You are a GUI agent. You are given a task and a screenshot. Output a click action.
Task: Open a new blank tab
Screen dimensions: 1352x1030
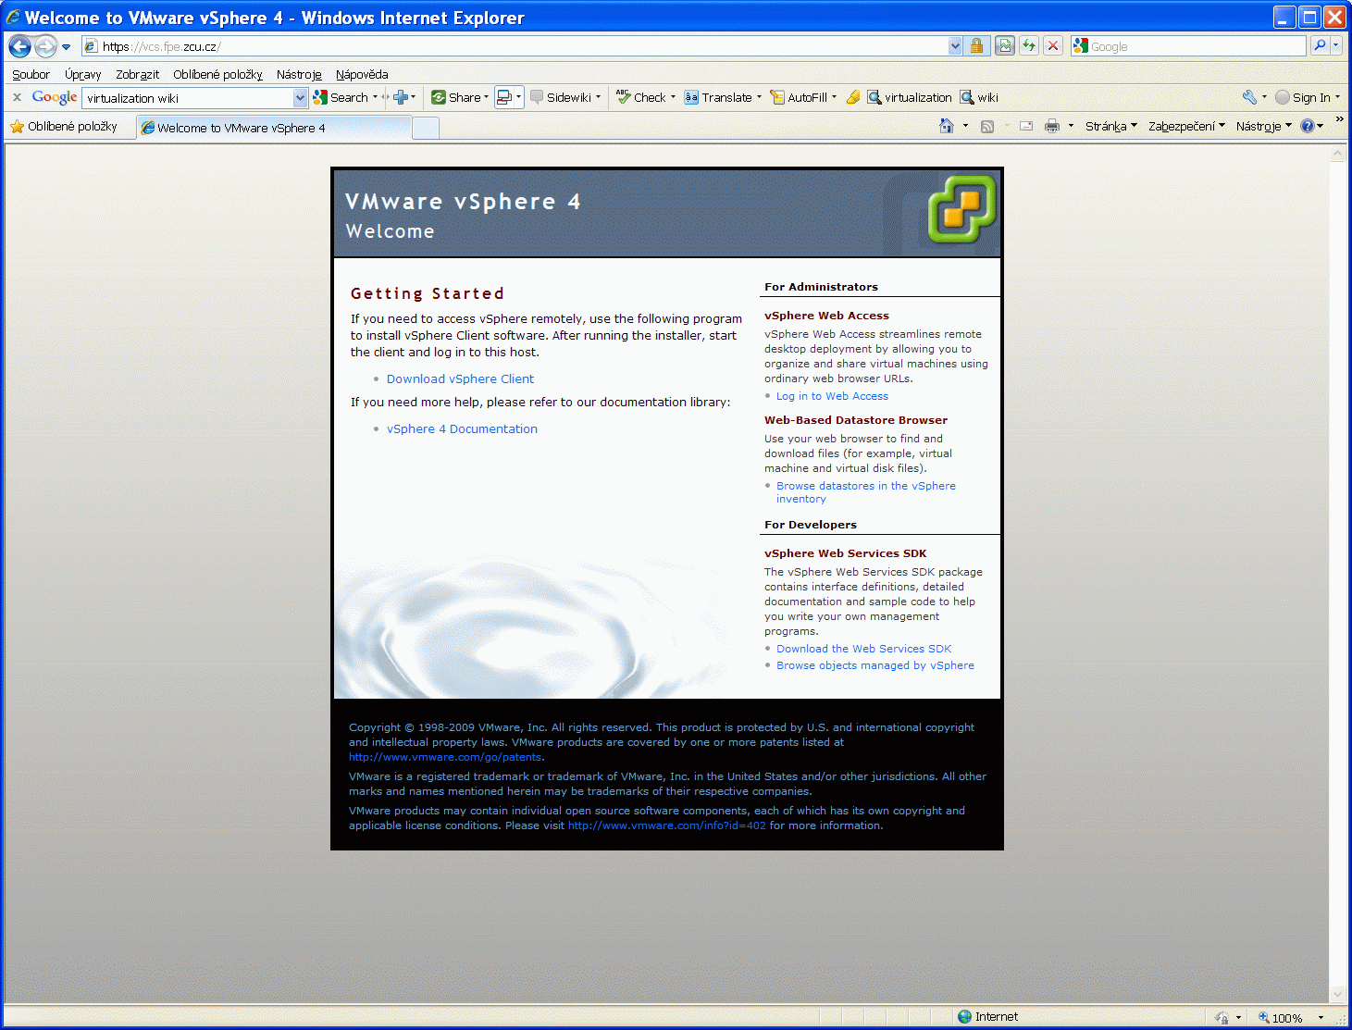point(425,129)
